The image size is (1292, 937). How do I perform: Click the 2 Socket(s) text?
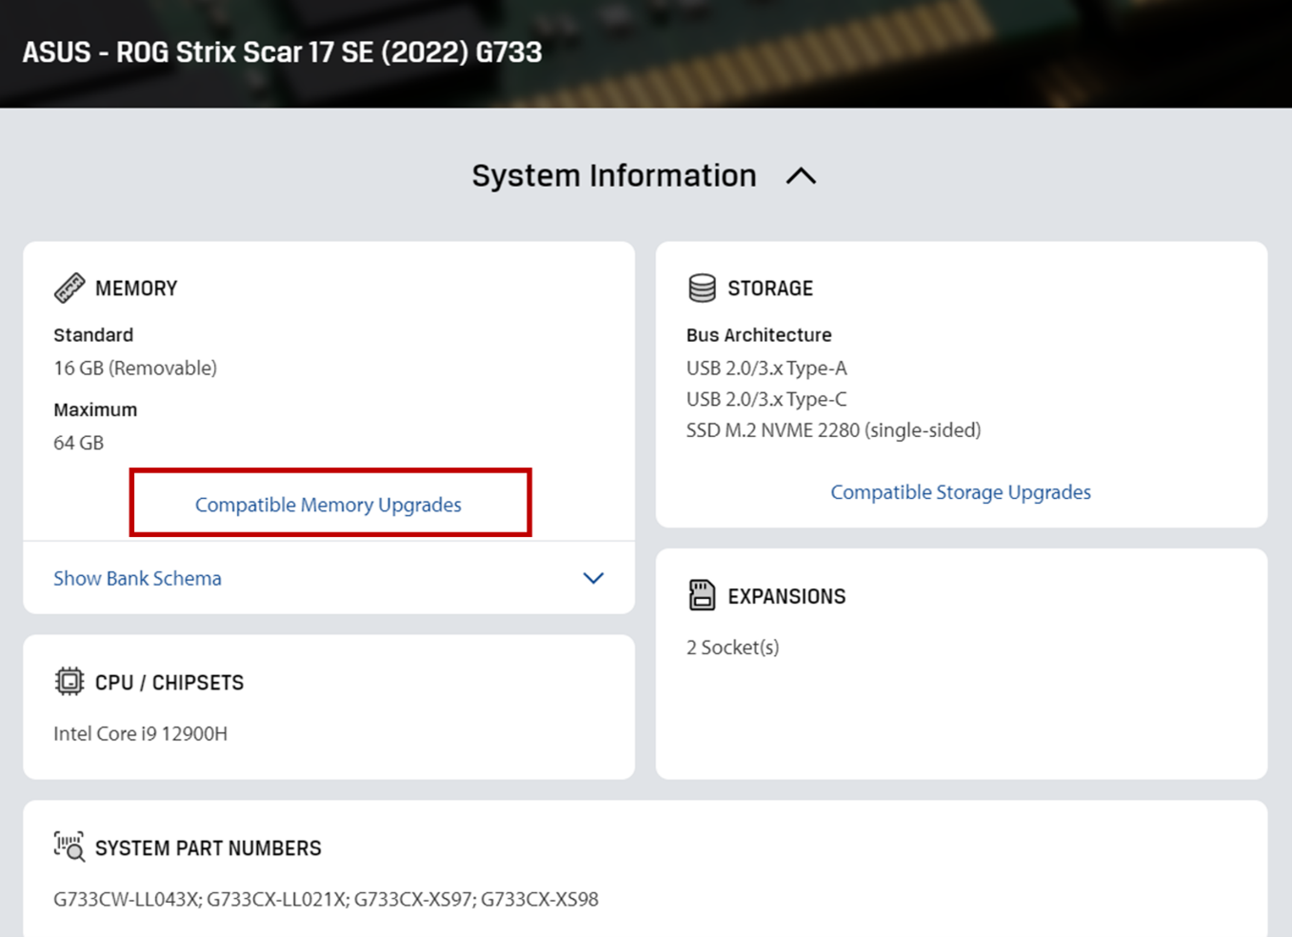point(733,648)
